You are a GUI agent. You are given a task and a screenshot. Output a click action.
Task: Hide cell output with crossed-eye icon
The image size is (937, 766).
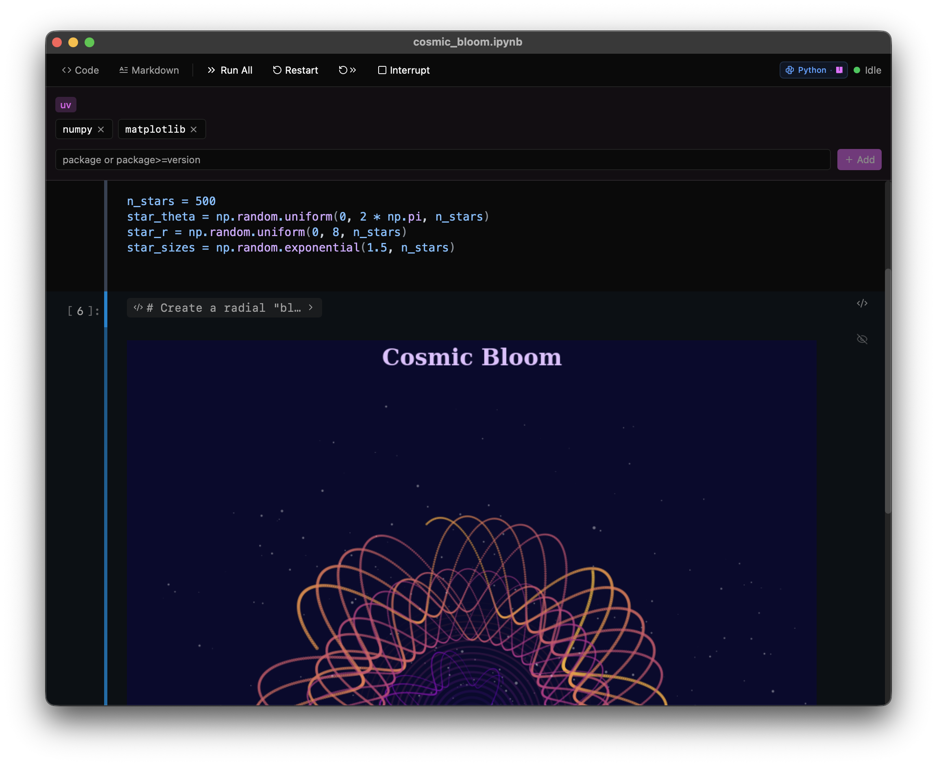point(862,339)
